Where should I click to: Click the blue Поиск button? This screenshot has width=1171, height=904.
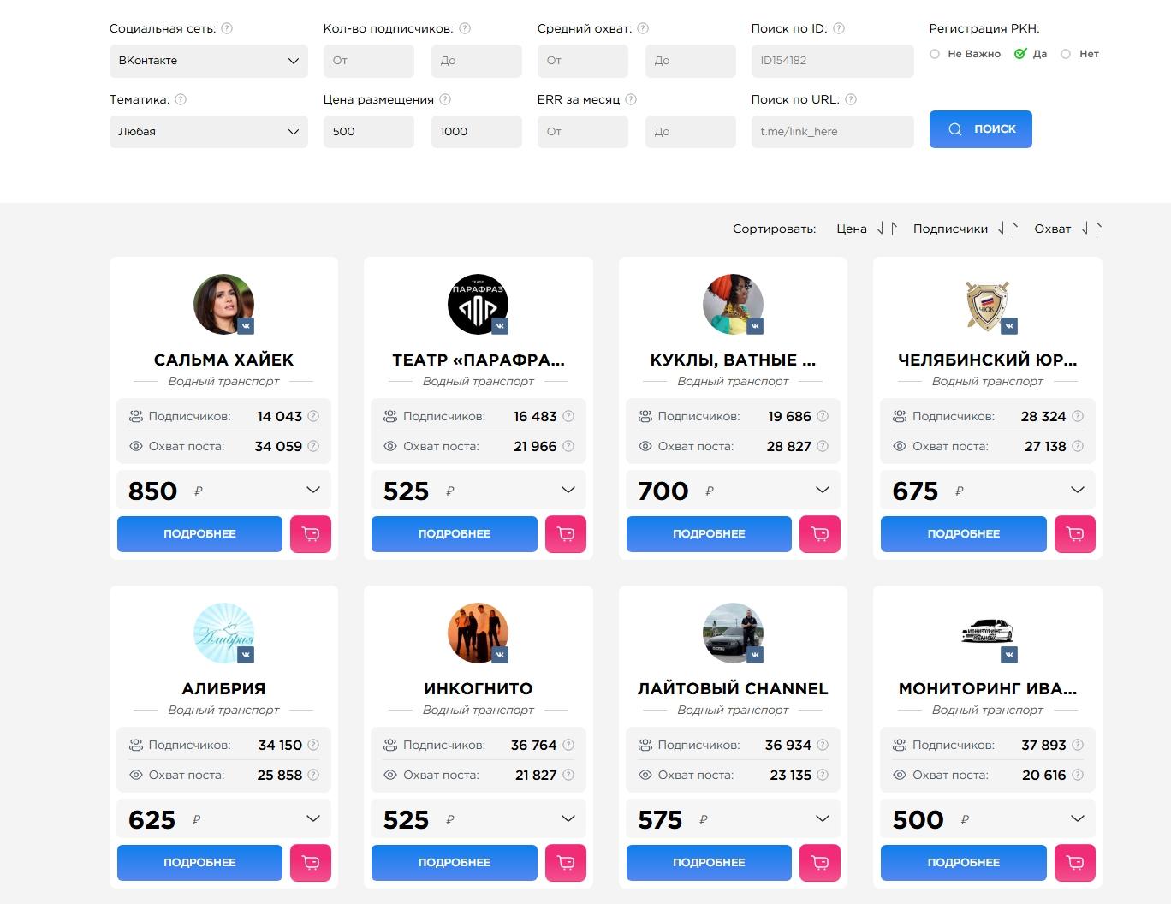click(x=981, y=129)
